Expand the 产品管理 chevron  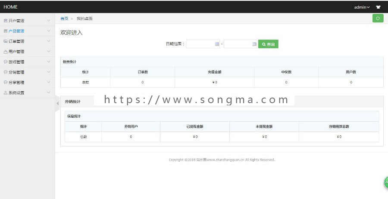(49, 31)
